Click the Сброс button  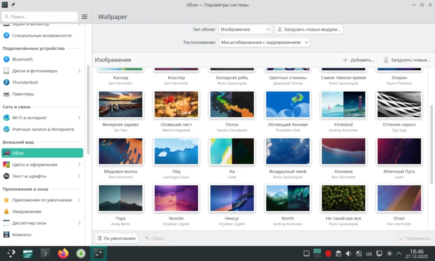pyautogui.click(x=155, y=238)
